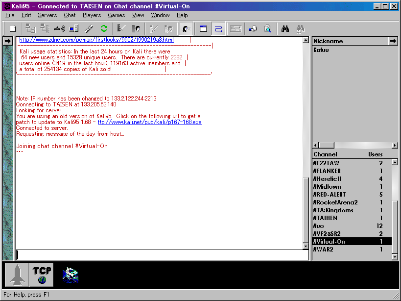Click the arrow button left of chat pane
Viewport: 401px width, 301px height.
coord(8,41)
